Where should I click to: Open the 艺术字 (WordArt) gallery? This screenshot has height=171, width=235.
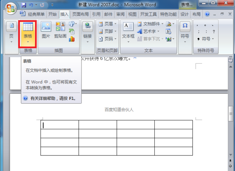click(x=148, y=31)
